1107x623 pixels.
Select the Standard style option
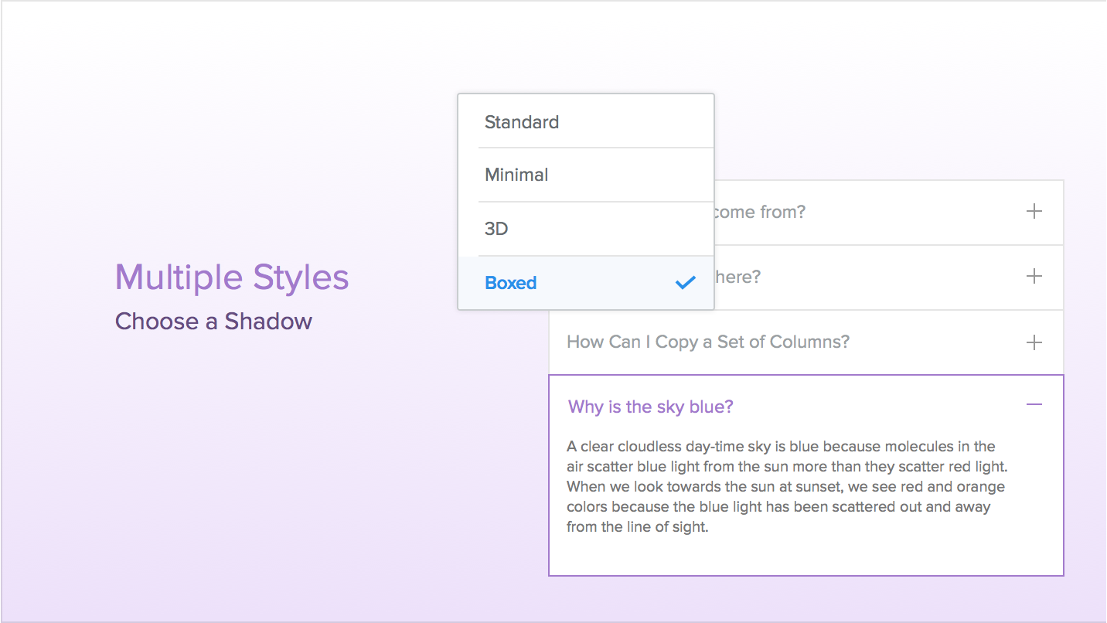coord(586,121)
